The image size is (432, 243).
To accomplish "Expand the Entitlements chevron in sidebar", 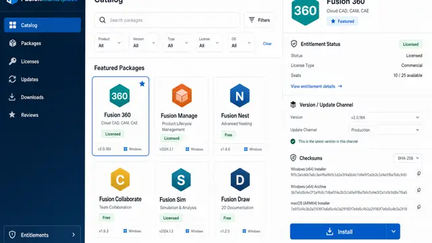I will tap(74, 235).
